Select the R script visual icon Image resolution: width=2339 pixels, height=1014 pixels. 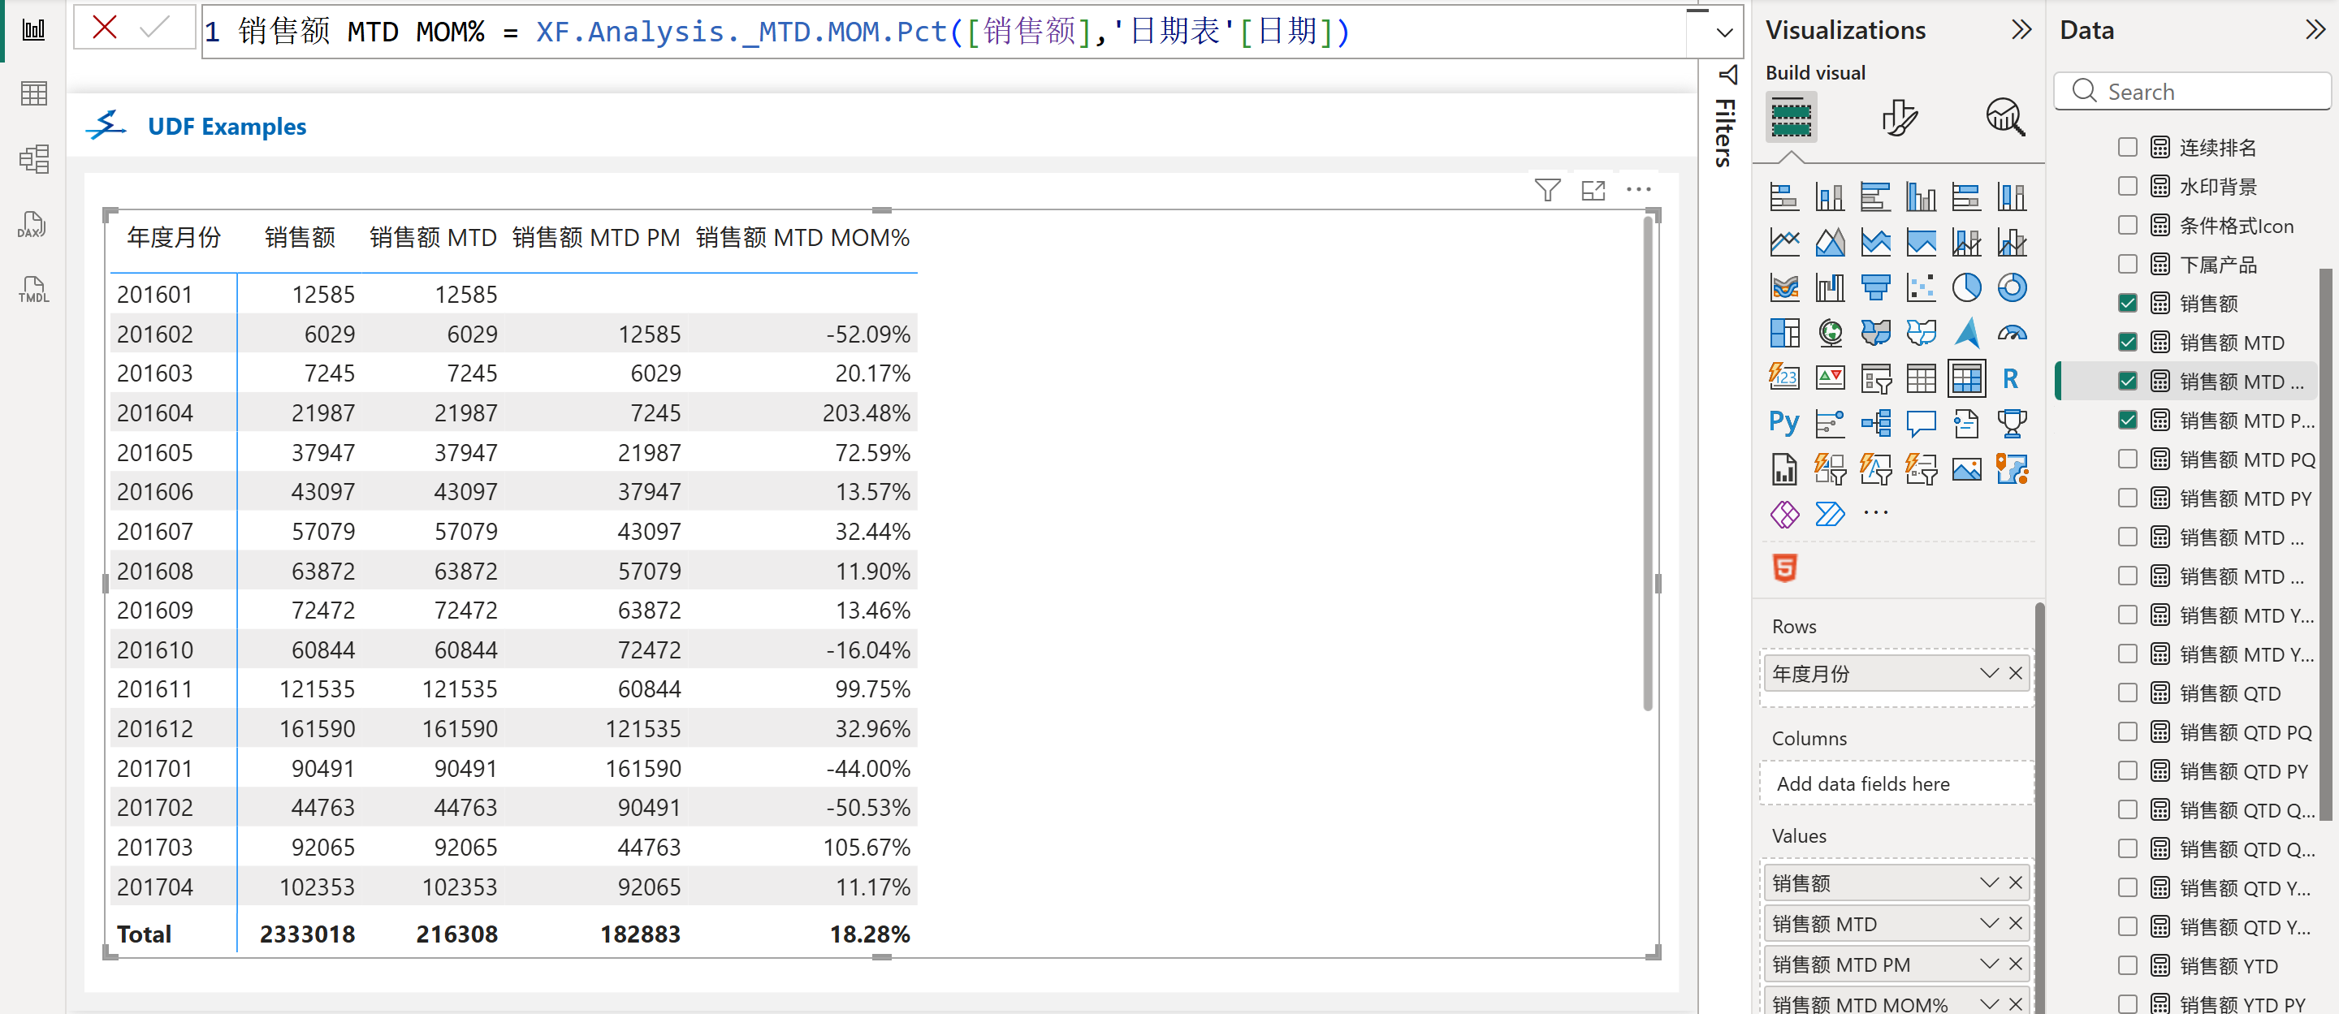click(x=2010, y=378)
